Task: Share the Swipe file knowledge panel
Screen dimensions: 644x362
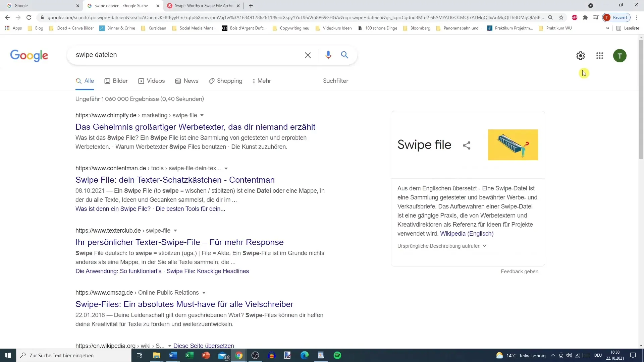Action: click(x=467, y=145)
